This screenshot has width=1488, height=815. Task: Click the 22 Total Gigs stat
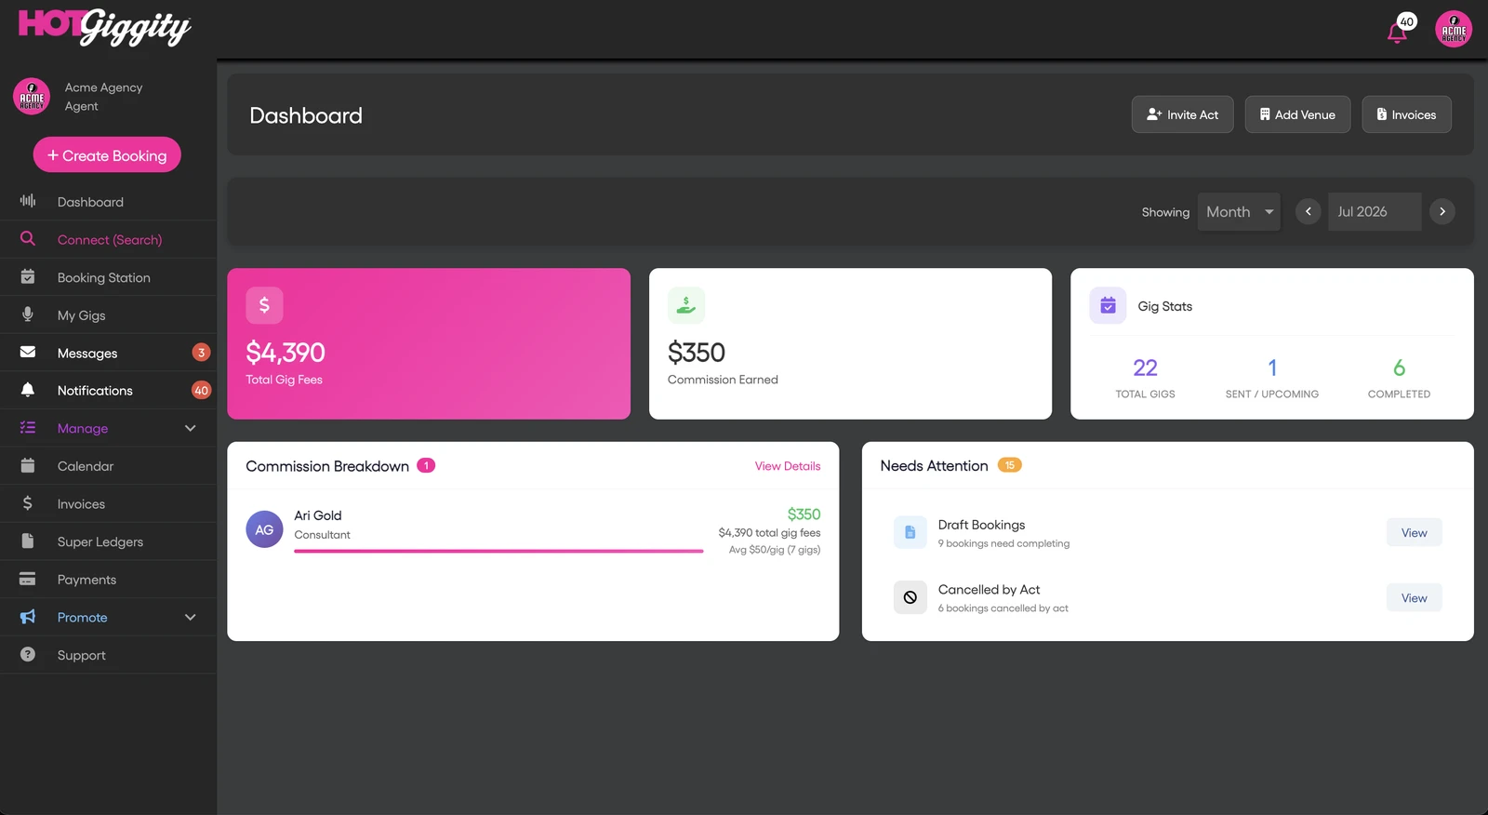coord(1145,377)
